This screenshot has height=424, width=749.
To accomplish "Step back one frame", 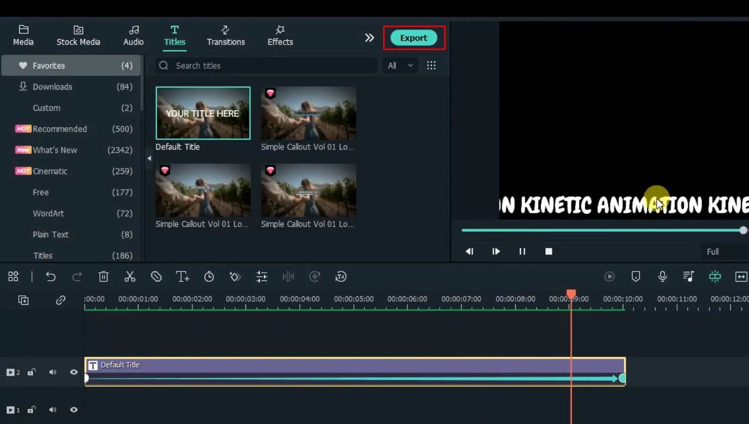I will [x=469, y=251].
